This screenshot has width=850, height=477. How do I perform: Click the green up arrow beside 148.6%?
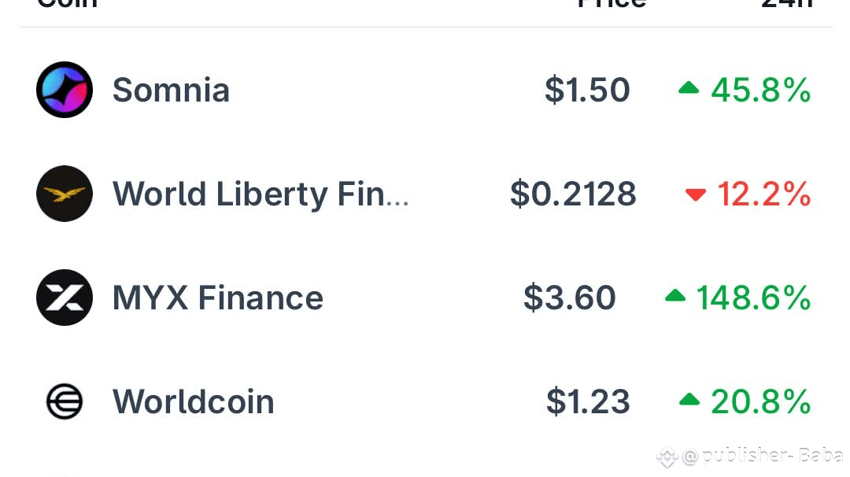675,295
